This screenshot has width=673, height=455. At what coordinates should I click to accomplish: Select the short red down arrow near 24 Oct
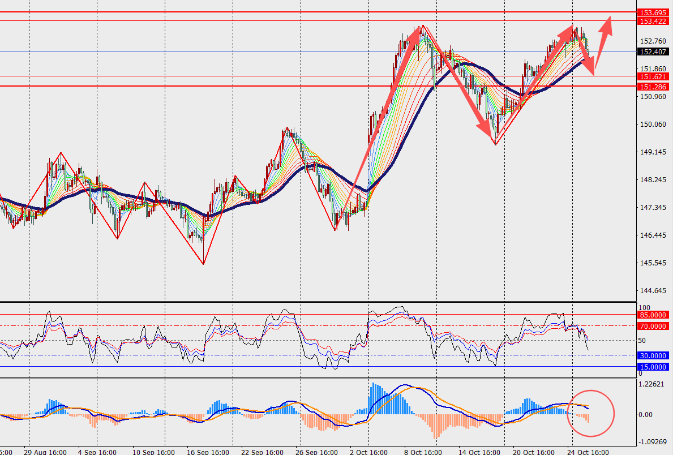[x=588, y=57]
